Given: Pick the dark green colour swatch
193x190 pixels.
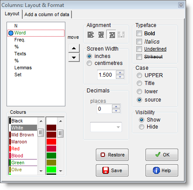Looking at the screenshot, I should [x=51, y=156].
